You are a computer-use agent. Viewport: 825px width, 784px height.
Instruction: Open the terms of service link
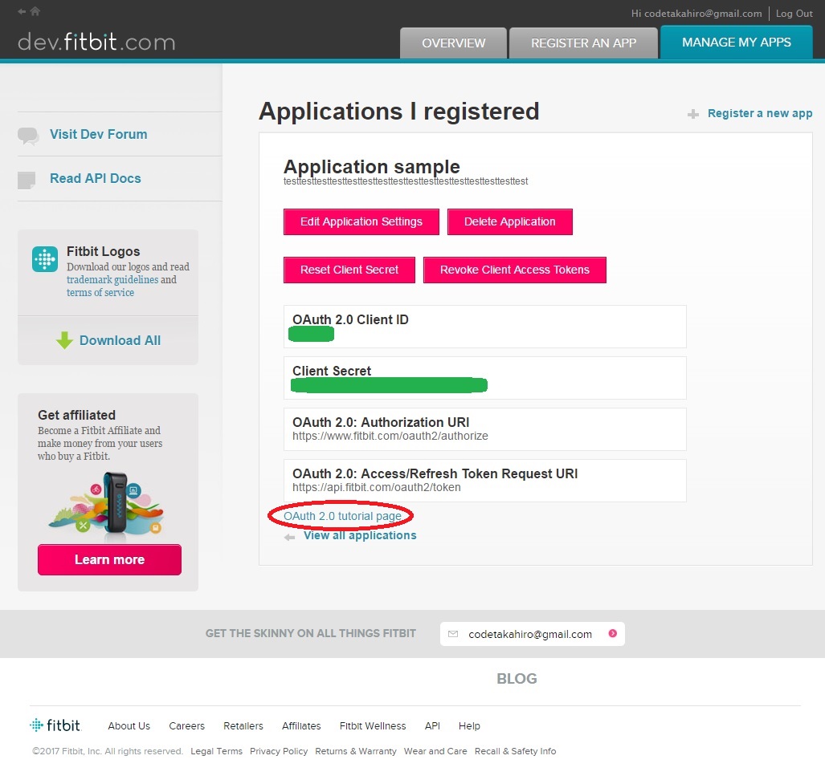click(x=100, y=292)
